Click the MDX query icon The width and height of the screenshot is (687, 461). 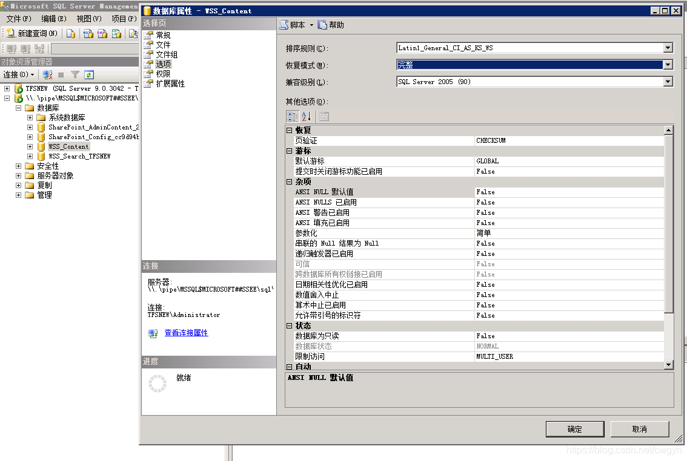[88, 33]
